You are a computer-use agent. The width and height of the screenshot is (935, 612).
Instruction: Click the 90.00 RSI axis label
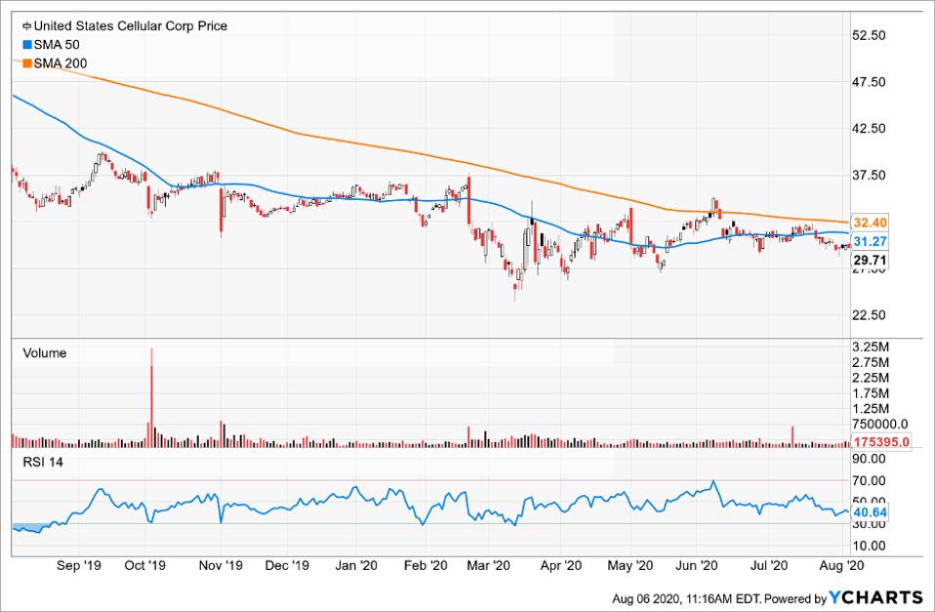coord(869,459)
